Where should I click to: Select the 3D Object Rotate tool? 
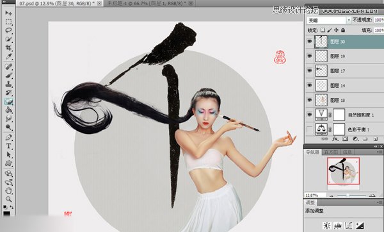point(8,174)
